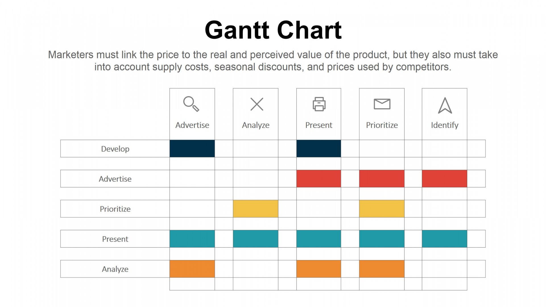
Task: Select the Prioritize row label box
Action: coord(115,209)
